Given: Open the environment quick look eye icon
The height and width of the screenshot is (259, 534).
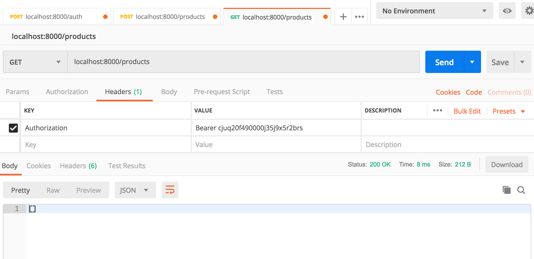Looking at the screenshot, I should click(507, 11).
